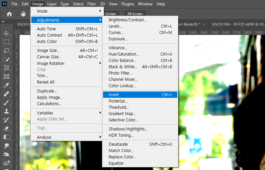Image resolution: width=265 pixels, height=170 pixels.
Task: Select the Eyedropper tool
Action: coord(6,85)
